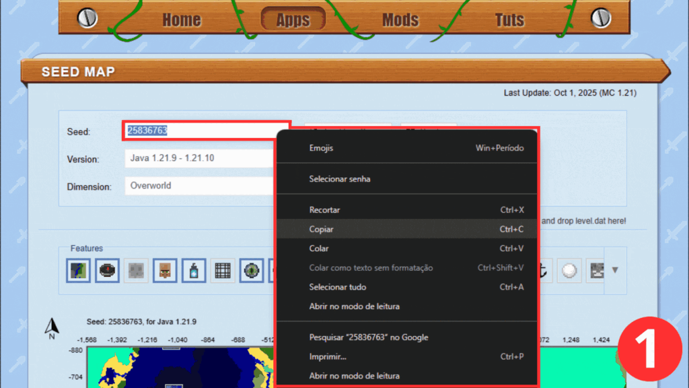Viewport: 689px width, 388px height.
Task: Go to the Mods navigation link
Action: pos(400,20)
